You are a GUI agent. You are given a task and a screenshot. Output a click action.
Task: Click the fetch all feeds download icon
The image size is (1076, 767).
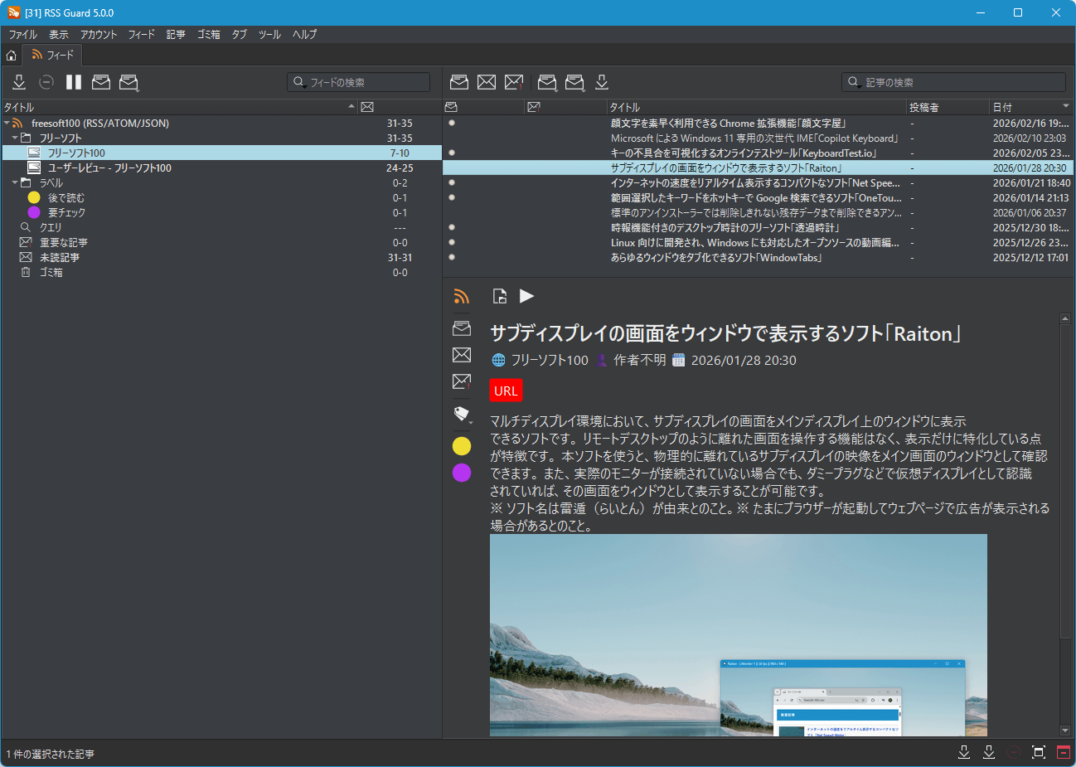(x=19, y=82)
